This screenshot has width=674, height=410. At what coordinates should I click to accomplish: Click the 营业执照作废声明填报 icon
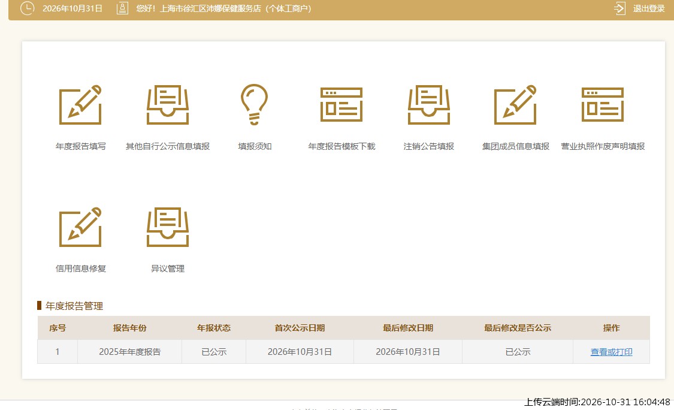click(x=603, y=104)
